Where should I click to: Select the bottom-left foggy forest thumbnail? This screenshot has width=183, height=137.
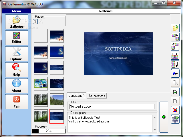[x=41, y=116]
